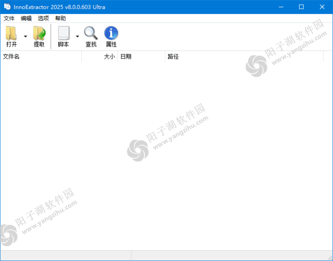This screenshot has height=261, width=333.
Task: Open the 选项 menu
Action: point(43,19)
